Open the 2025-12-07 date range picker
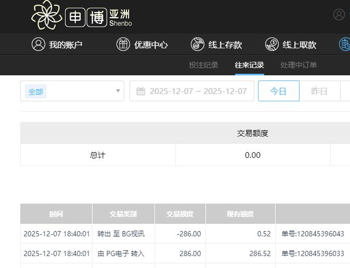This screenshot has height=268, width=350. 198,91
